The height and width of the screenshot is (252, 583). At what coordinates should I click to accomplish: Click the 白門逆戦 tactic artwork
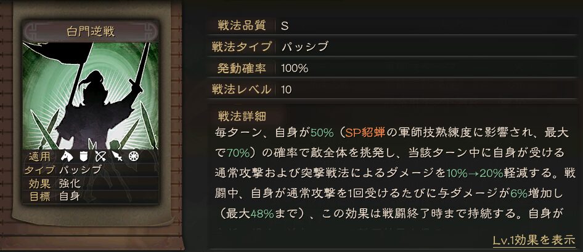(90, 92)
